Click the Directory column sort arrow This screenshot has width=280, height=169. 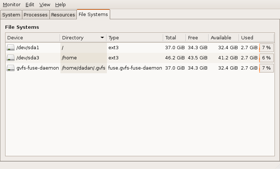(x=102, y=38)
